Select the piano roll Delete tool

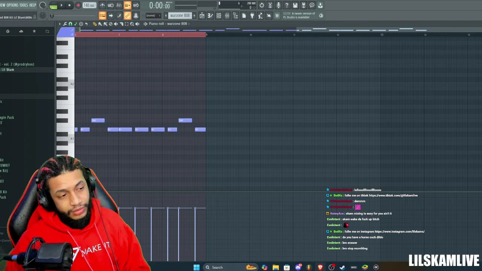point(110,24)
